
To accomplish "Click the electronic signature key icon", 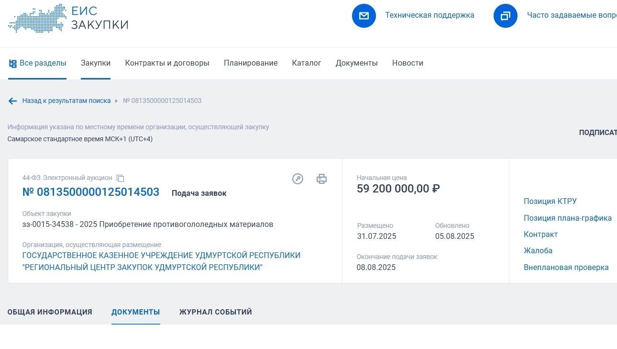I will [x=297, y=179].
